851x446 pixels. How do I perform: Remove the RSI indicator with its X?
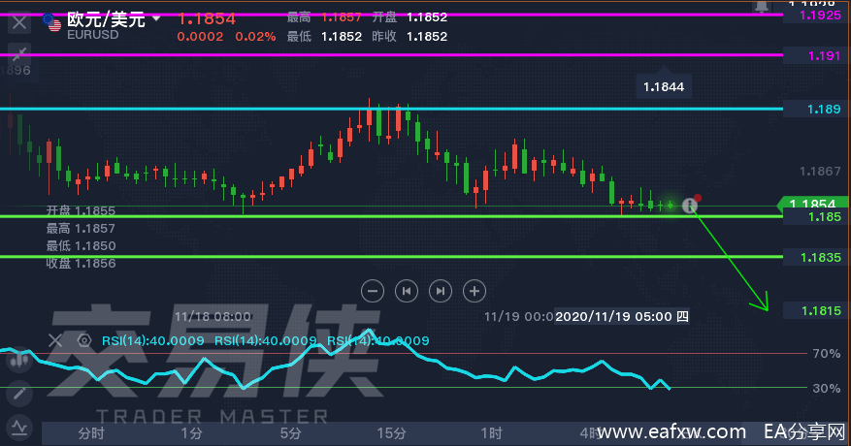55,340
